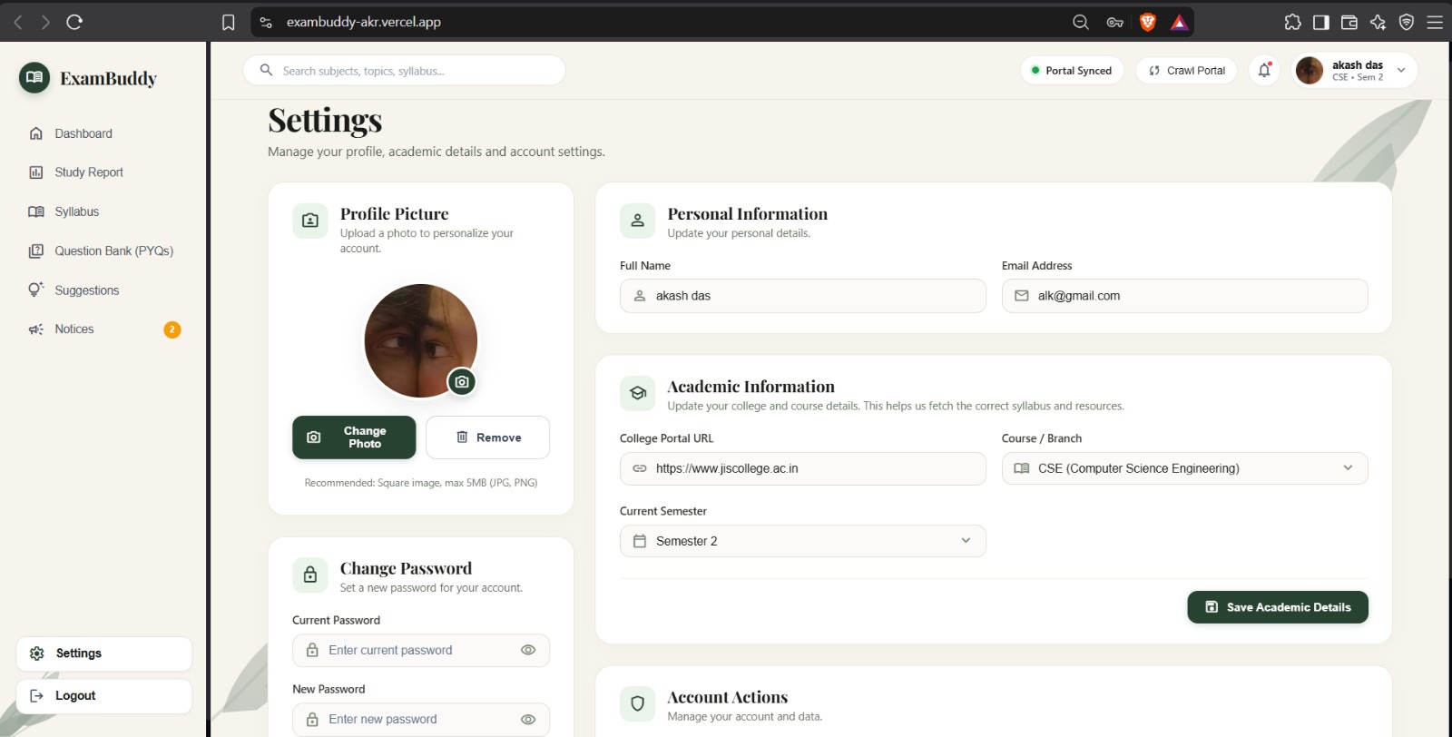Image resolution: width=1452 pixels, height=737 pixels.
Task: Click the browser zoom magnifier icon
Action: [x=1081, y=23]
